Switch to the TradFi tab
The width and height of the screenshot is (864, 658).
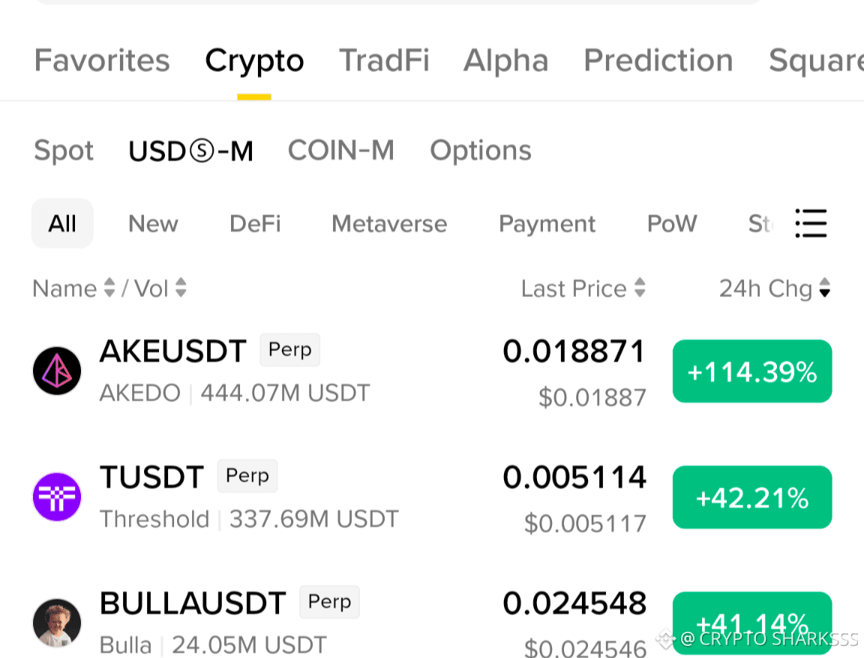point(384,60)
